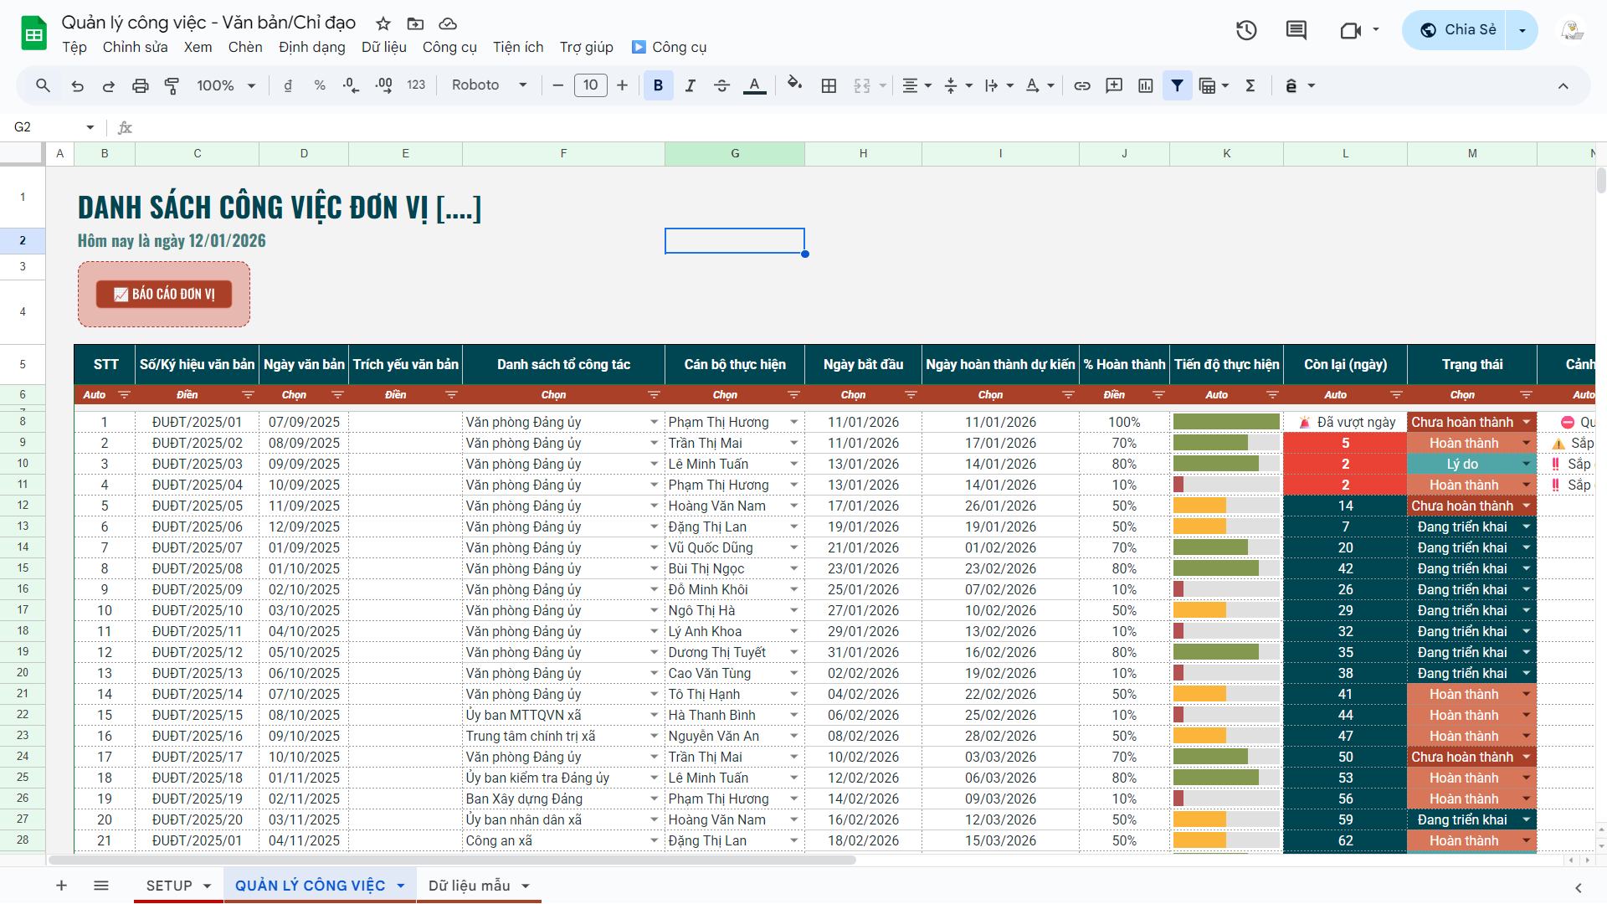The image size is (1607, 904).
Task: Click the Chia Sẻ share button
Action: (x=1456, y=30)
